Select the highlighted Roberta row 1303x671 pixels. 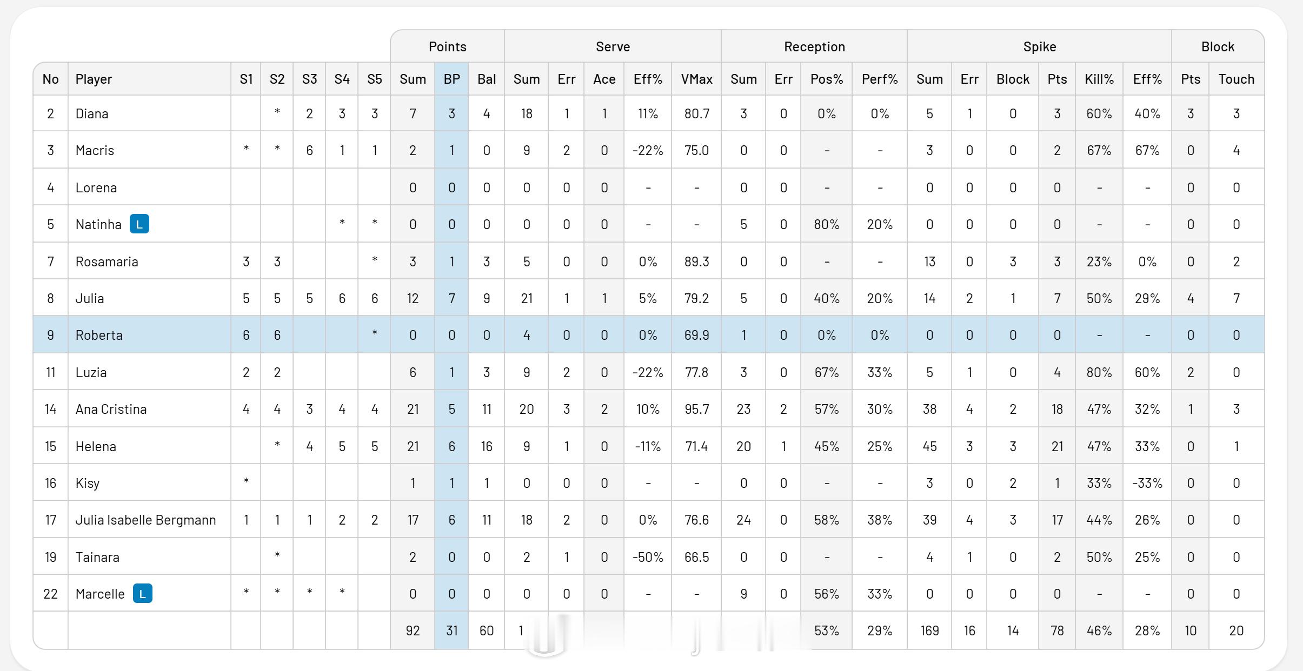(x=649, y=335)
